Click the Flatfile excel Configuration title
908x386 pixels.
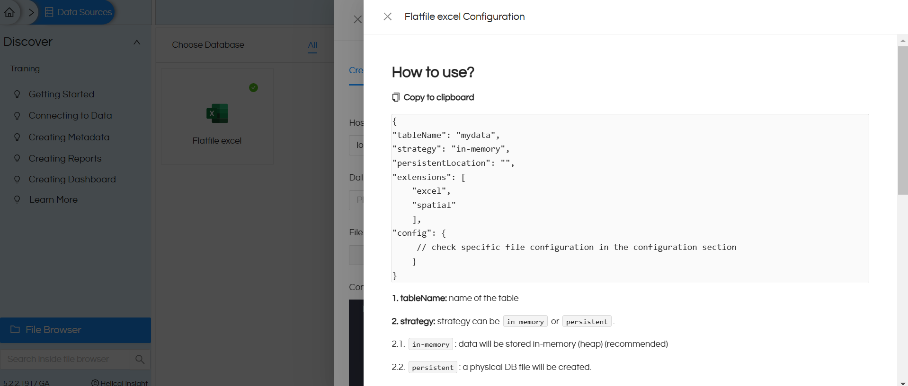pyautogui.click(x=464, y=17)
